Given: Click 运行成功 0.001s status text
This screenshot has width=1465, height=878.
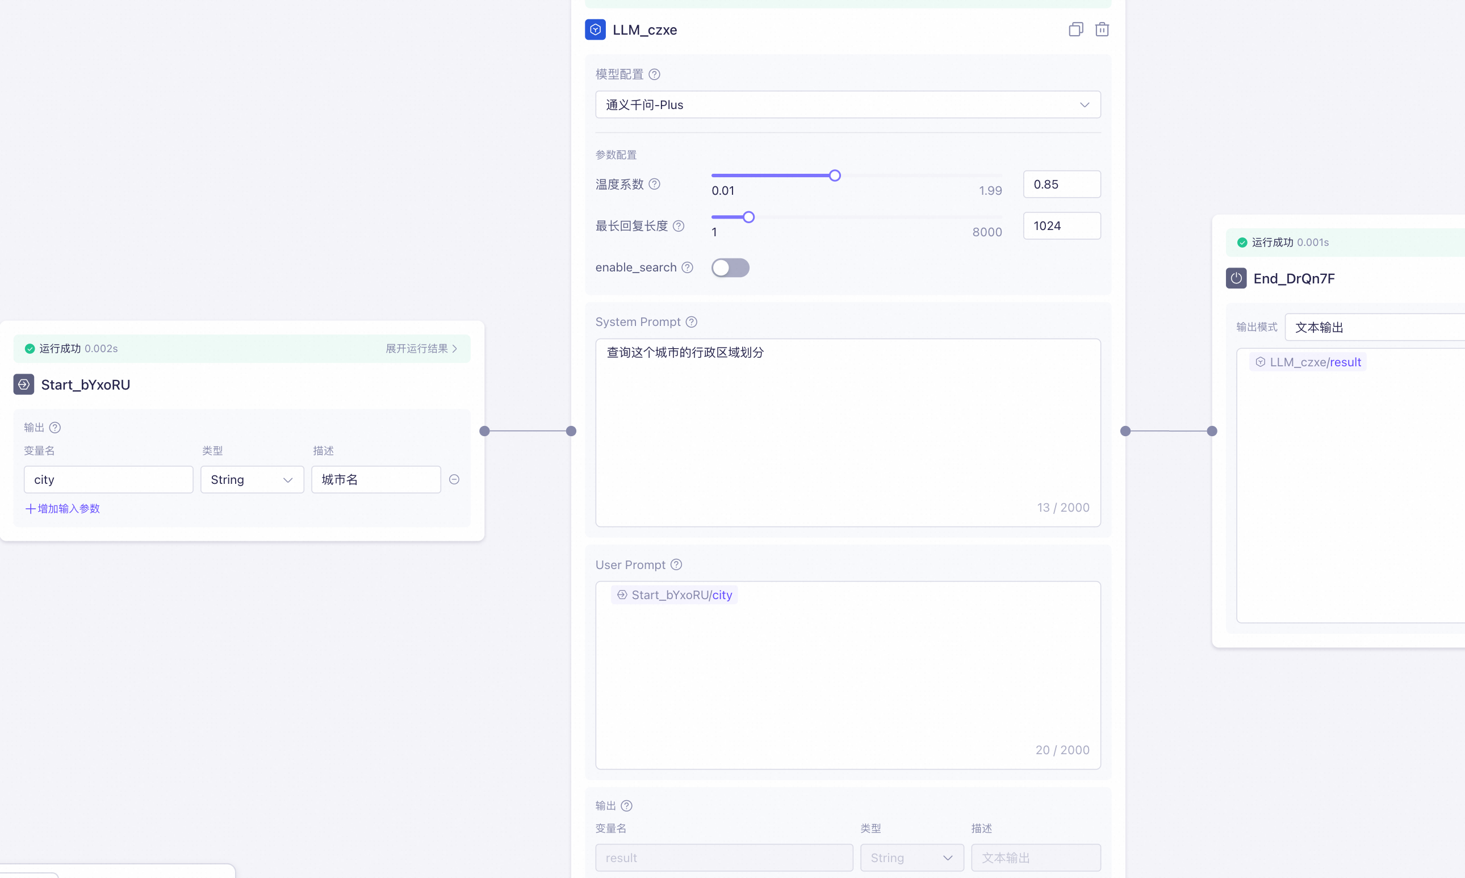Looking at the screenshot, I should (1290, 243).
